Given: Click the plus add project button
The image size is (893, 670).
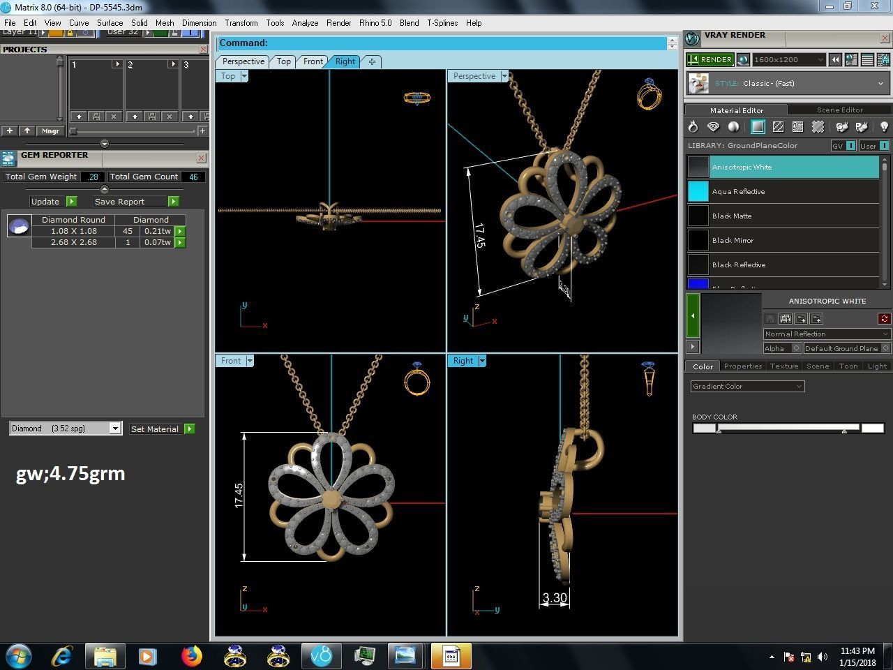Looking at the screenshot, I should [10, 131].
